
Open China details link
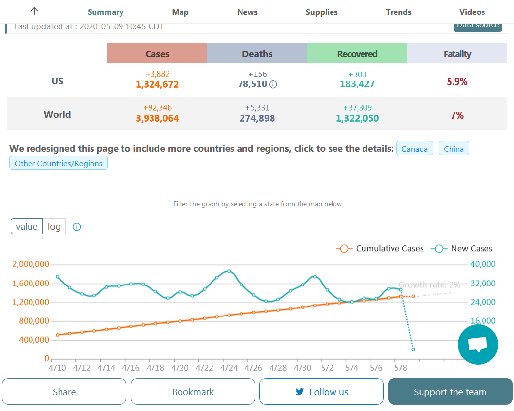(454, 148)
